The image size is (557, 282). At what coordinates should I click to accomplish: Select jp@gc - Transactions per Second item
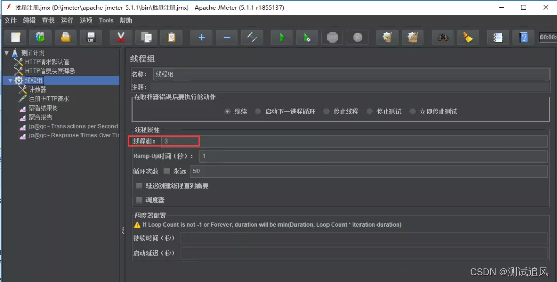(73, 126)
